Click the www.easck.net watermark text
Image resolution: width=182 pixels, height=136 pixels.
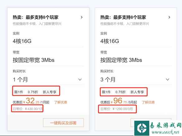pyautogui.click(x=165, y=132)
